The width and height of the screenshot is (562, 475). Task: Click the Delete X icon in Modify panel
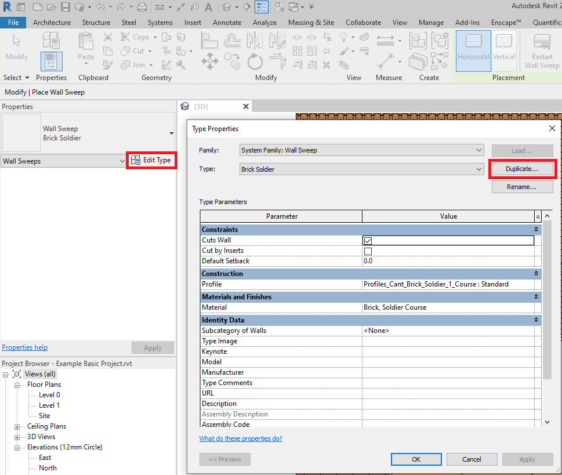(326, 65)
